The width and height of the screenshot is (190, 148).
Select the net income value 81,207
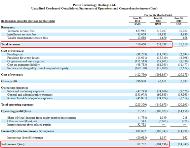[141, 144]
